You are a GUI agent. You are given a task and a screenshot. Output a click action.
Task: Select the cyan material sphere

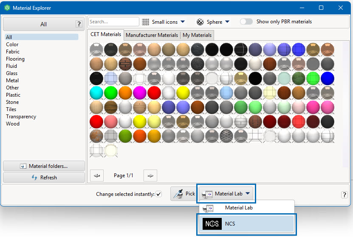pos(96,93)
